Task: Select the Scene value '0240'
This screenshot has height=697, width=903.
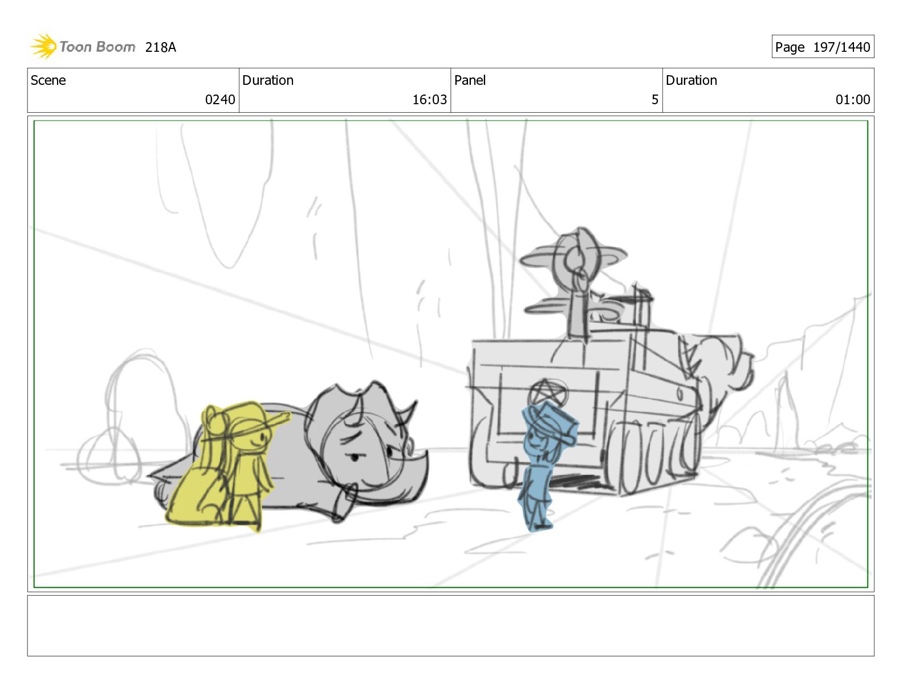Action: pyautogui.click(x=220, y=100)
